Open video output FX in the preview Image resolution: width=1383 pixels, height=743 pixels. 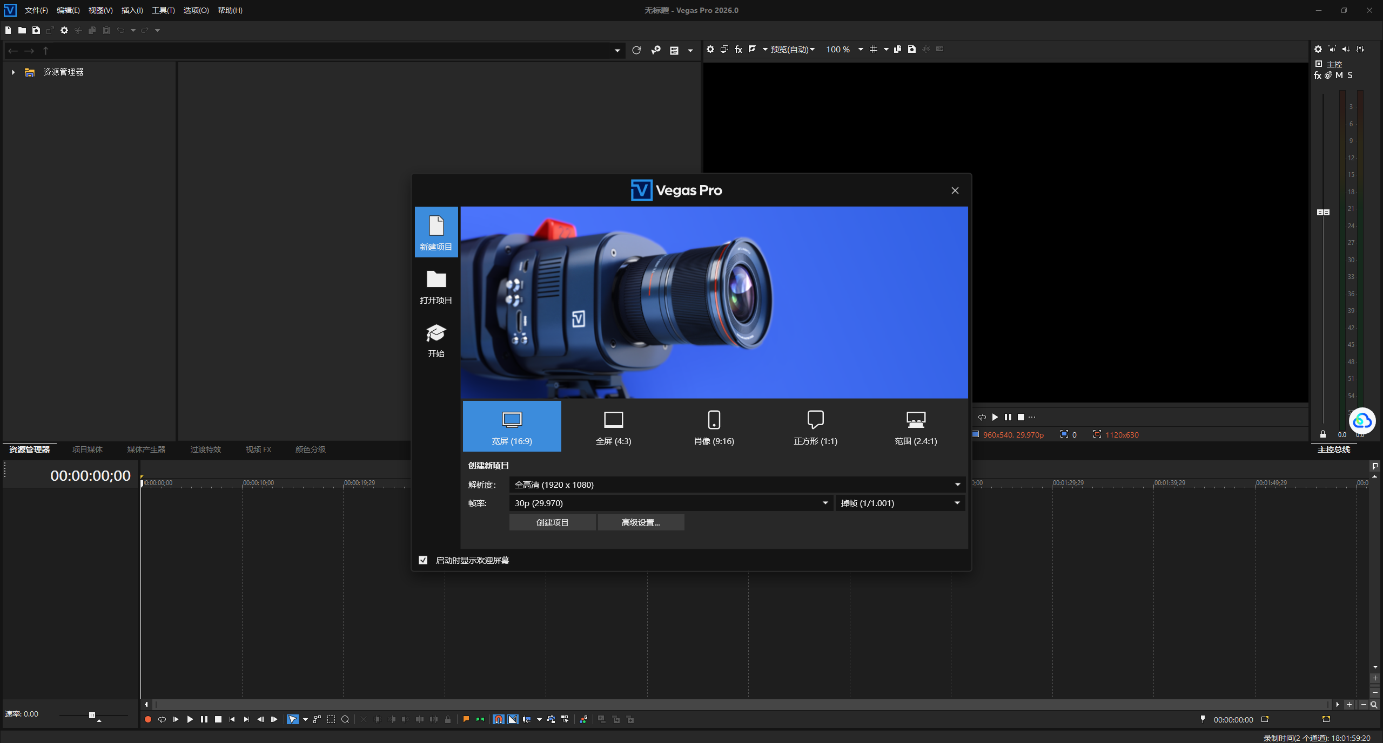(x=739, y=49)
